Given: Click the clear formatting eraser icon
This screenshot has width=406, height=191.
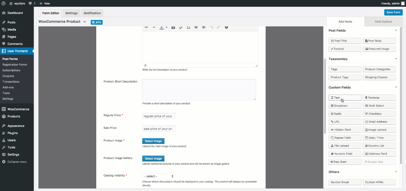Looking at the screenshot, I should (x=181, y=27).
